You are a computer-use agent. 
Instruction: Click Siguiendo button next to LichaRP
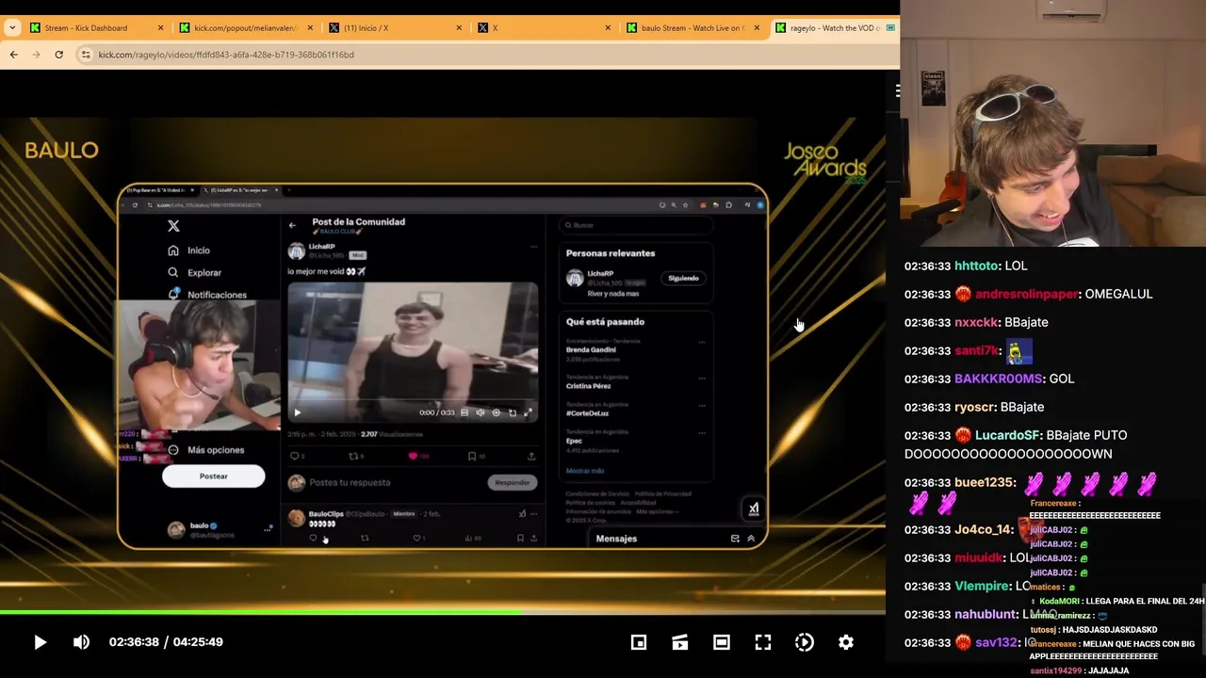coord(683,279)
